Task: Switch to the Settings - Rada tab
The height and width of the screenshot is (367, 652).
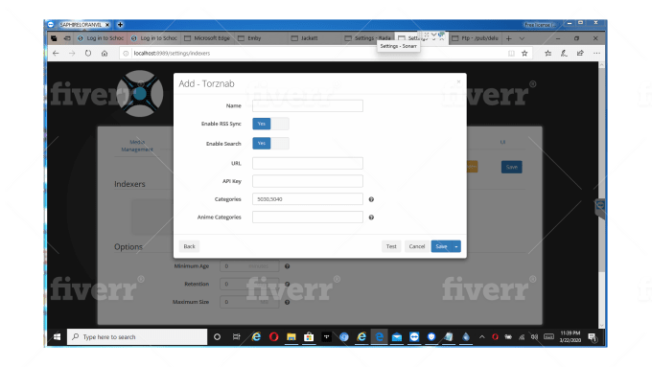Action: pyautogui.click(x=367, y=38)
